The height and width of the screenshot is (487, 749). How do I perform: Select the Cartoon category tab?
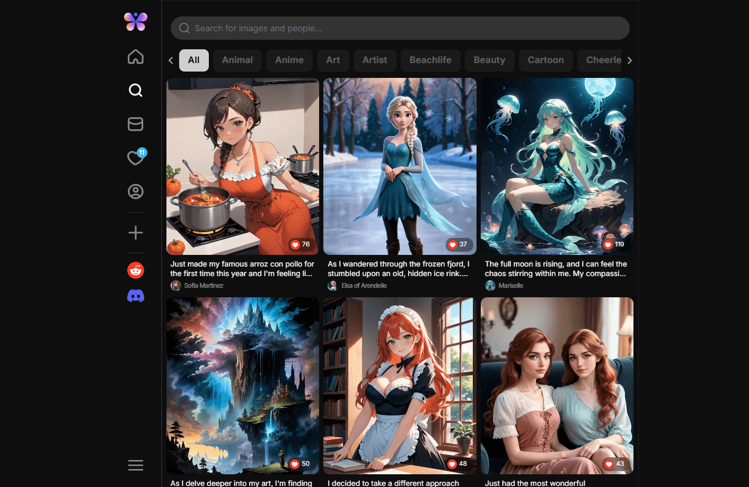(x=545, y=60)
